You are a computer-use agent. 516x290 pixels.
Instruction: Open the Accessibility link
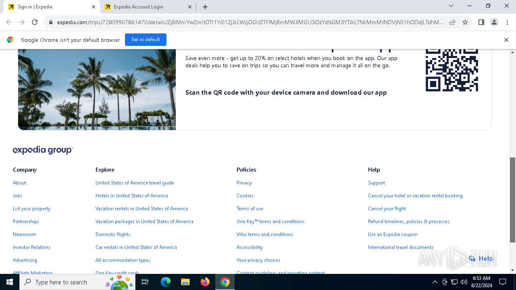[250, 247]
